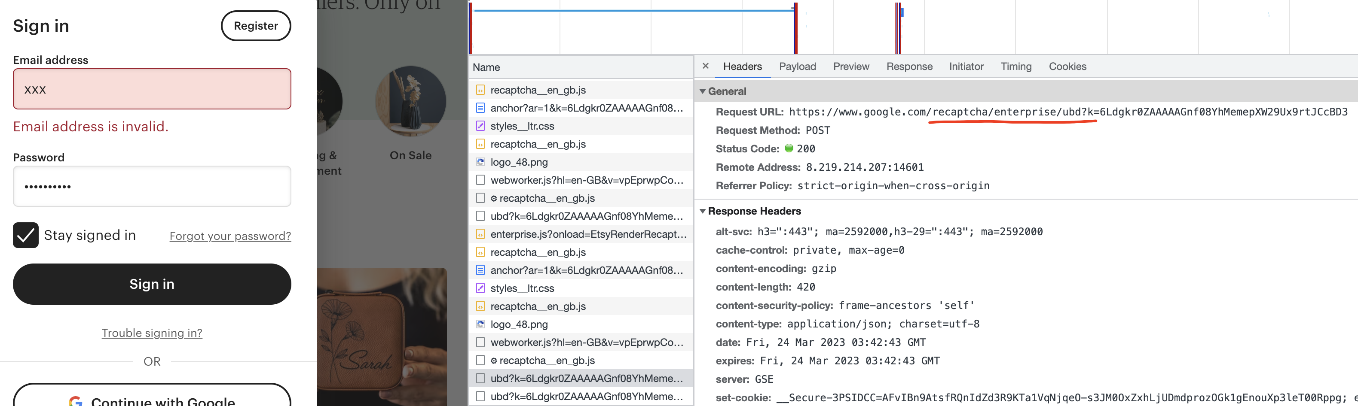Click the network timeline overview bar
The image size is (1358, 406).
click(x=913, y=27)
